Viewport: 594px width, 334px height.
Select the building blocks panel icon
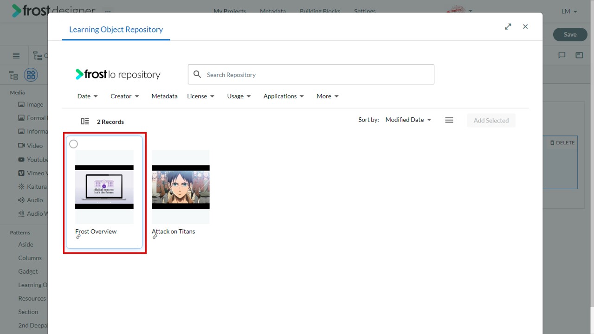[31, 75]
